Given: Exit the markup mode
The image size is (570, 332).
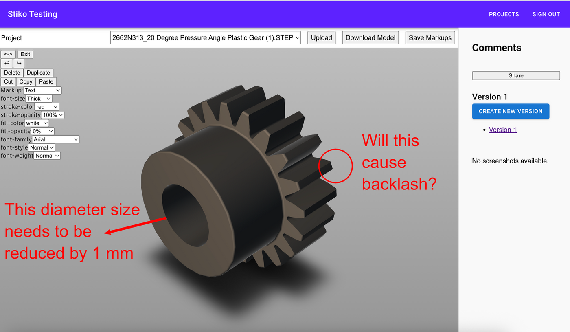Looking at the screenshot, I should 25,54.
